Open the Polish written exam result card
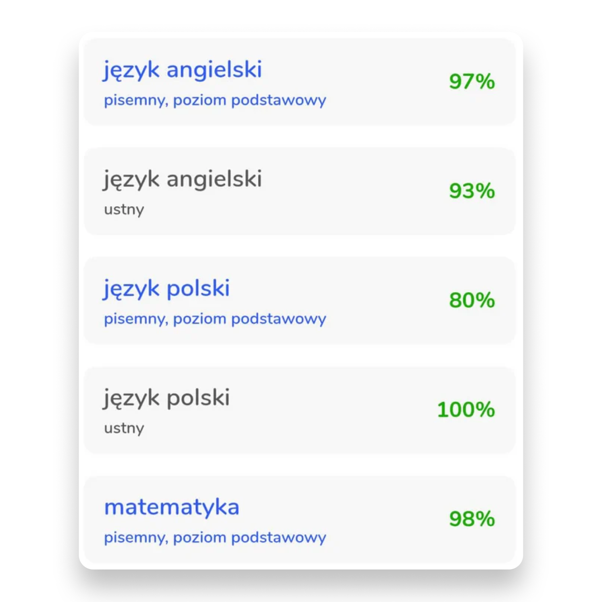This screenshot has height=602, width=602. [300, 301]
